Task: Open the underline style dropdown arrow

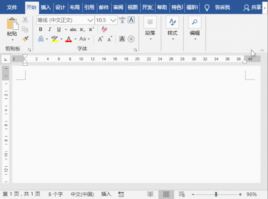Action: 66,29
